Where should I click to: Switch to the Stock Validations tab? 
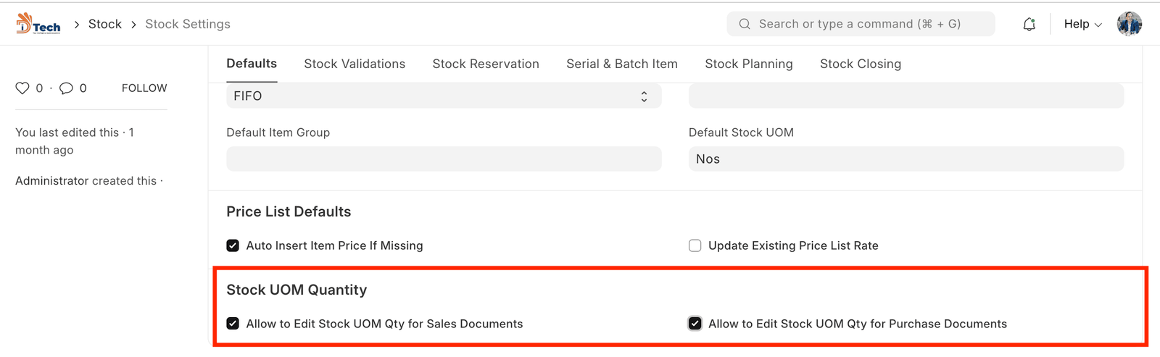(355, 64)
